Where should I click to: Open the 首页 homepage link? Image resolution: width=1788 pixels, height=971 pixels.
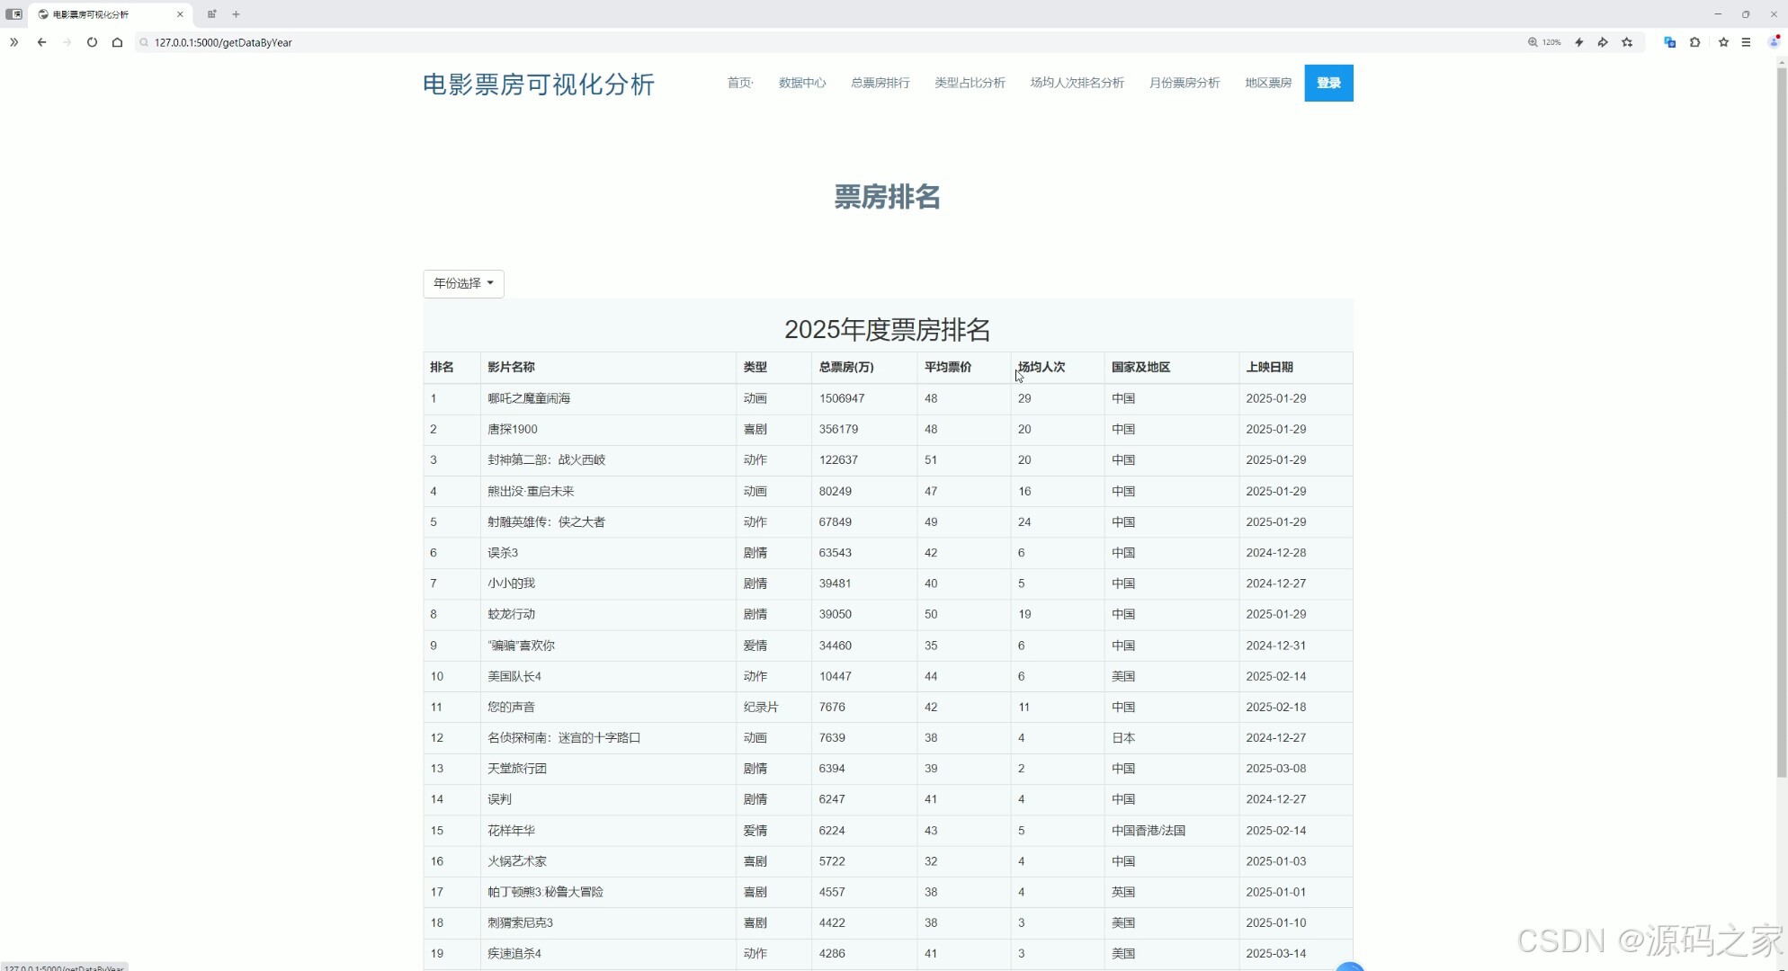(739, 83)
